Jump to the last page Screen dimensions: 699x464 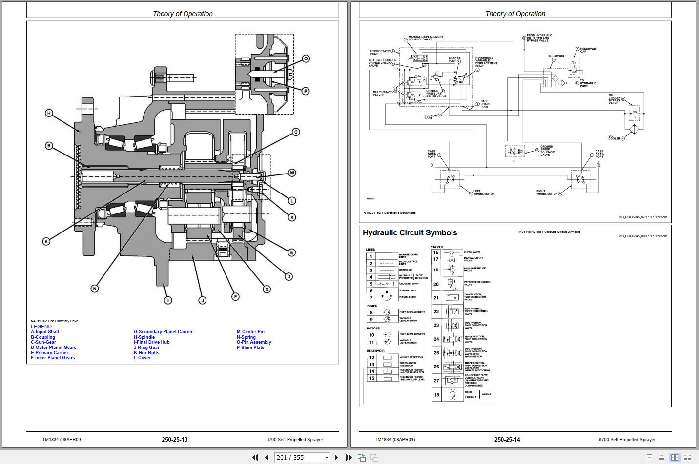click(x=349, y=457)
